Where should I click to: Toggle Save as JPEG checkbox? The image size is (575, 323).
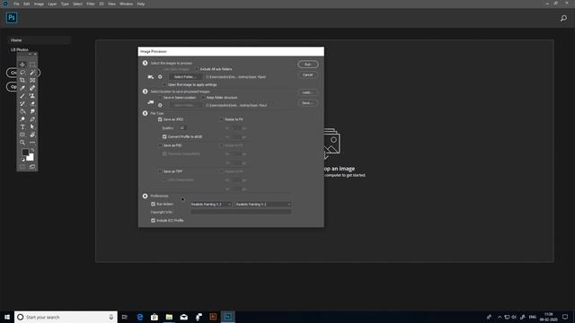[160, 119]
